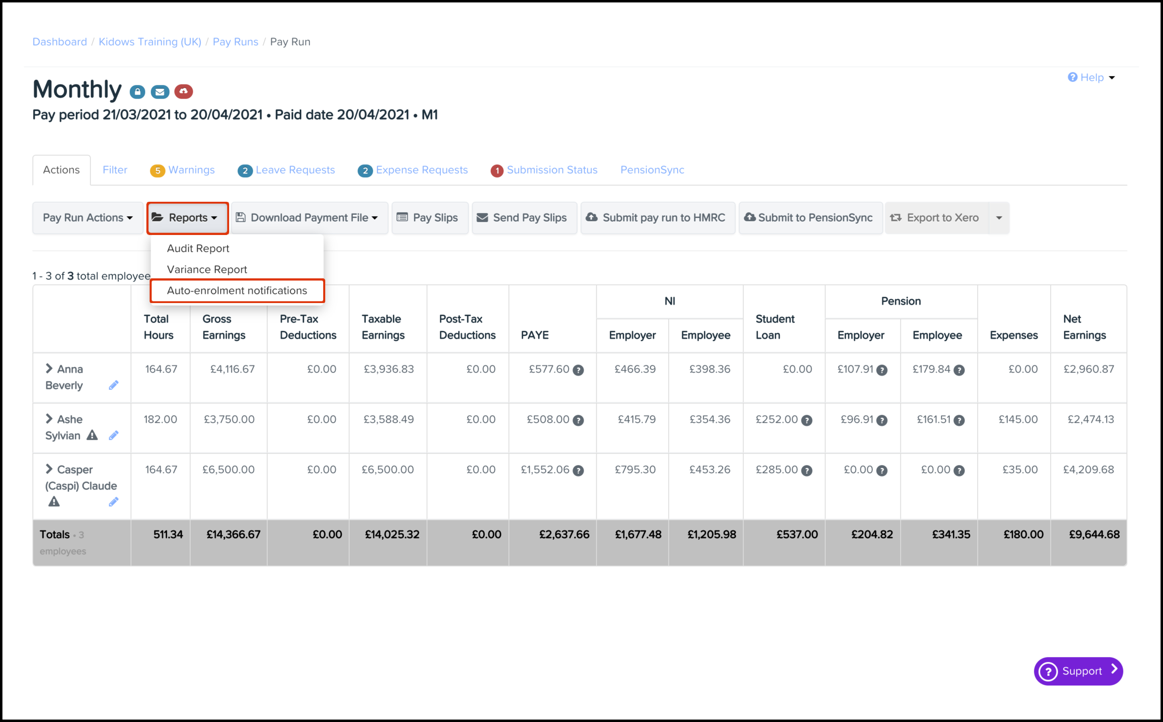Go to Pay Runs breadcrumb link
This screenshot has width=1163, height=722.
pos(235,42)
